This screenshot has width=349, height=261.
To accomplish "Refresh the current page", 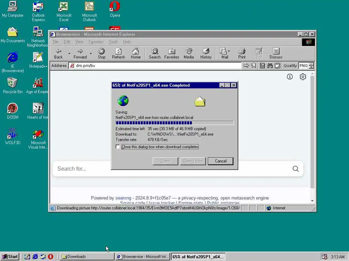I will pos(118,53).
